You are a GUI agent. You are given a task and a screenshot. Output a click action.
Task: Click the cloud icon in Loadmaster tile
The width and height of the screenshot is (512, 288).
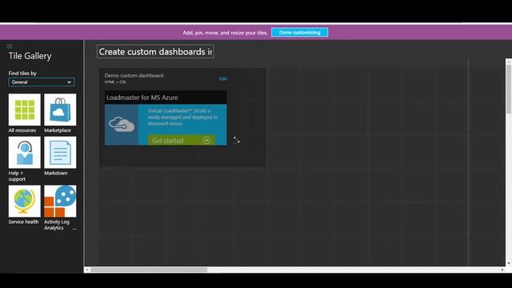(x=122, y=125)
